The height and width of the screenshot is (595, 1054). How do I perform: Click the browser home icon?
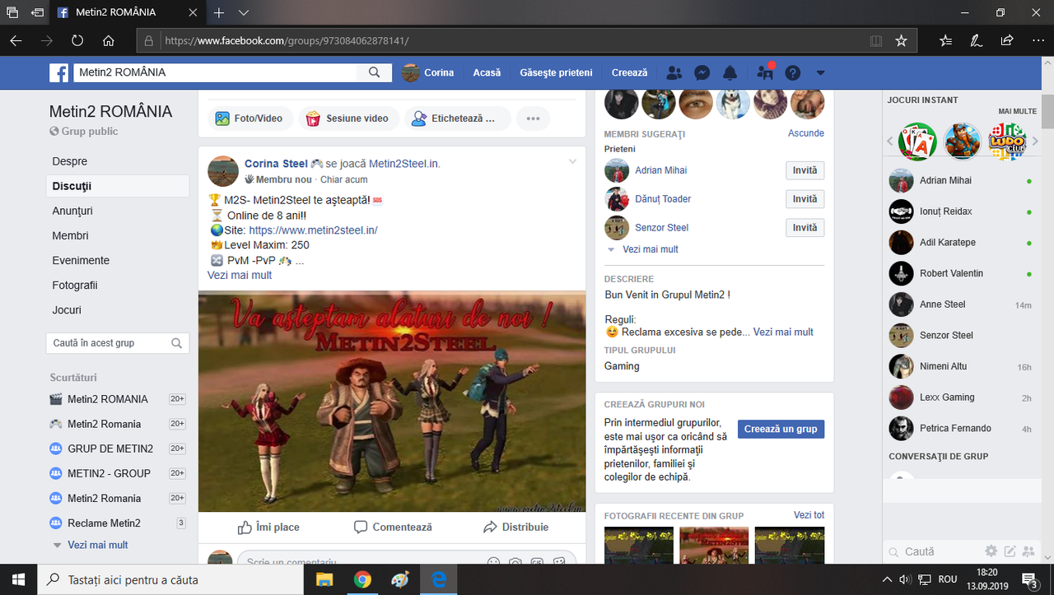108,40
